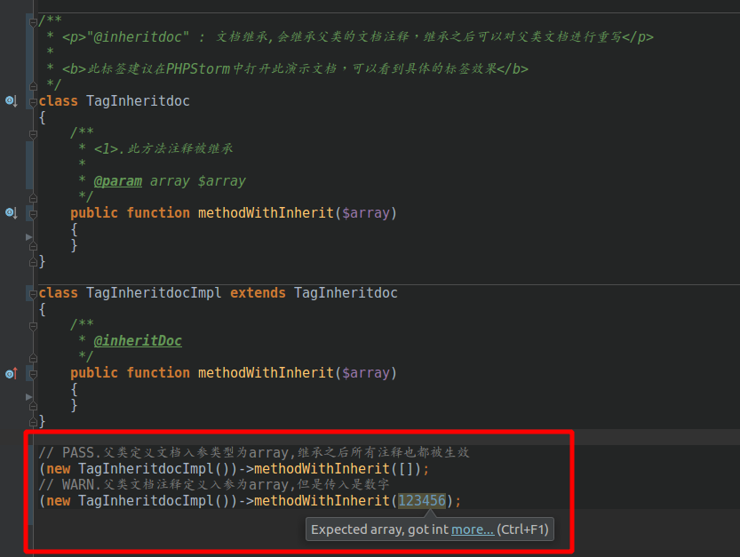Click the // WARN comment line
The image size is (740, 557).
pyautogui.click(x=214, y=484)
